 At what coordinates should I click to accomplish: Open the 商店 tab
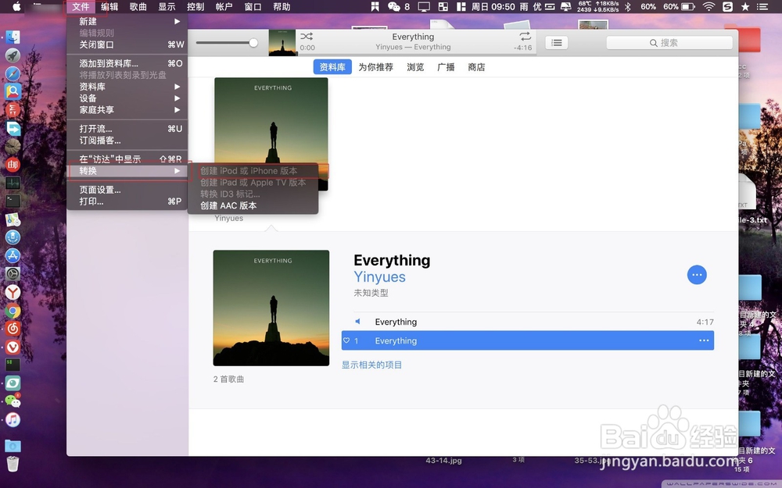pyautogui.click(x=476, y=66)
